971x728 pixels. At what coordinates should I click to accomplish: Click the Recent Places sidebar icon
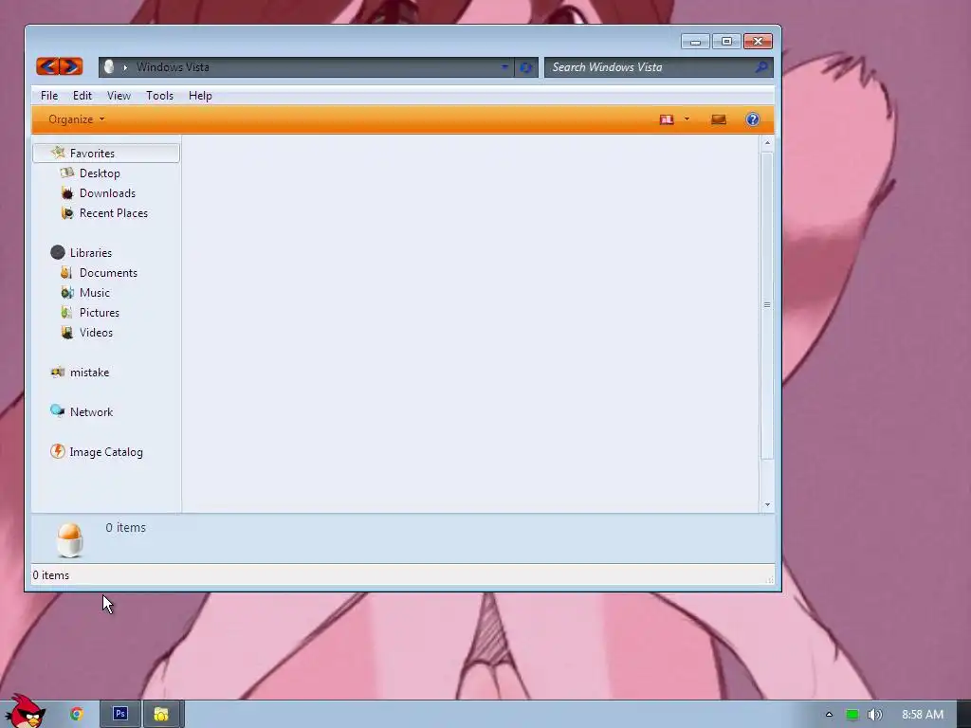pyautogui.click(x=67, y=213)
